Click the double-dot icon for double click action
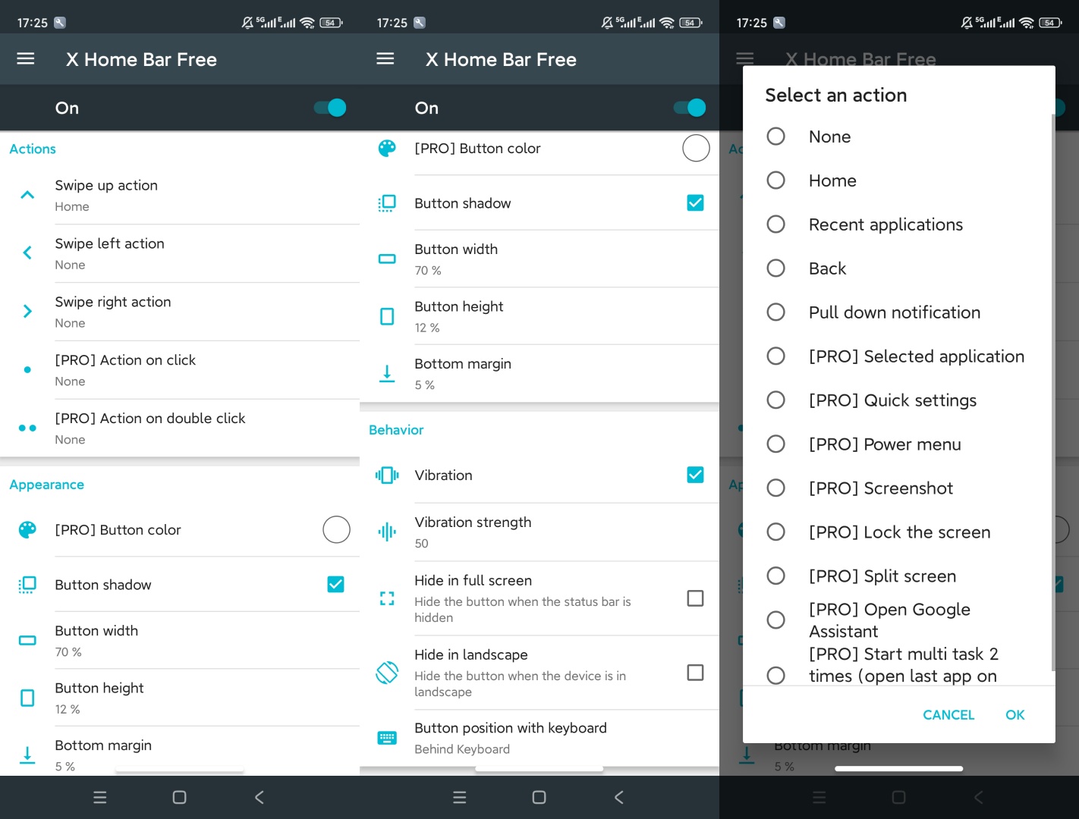This screenshot has width=1079, height=819. [27, 428]
